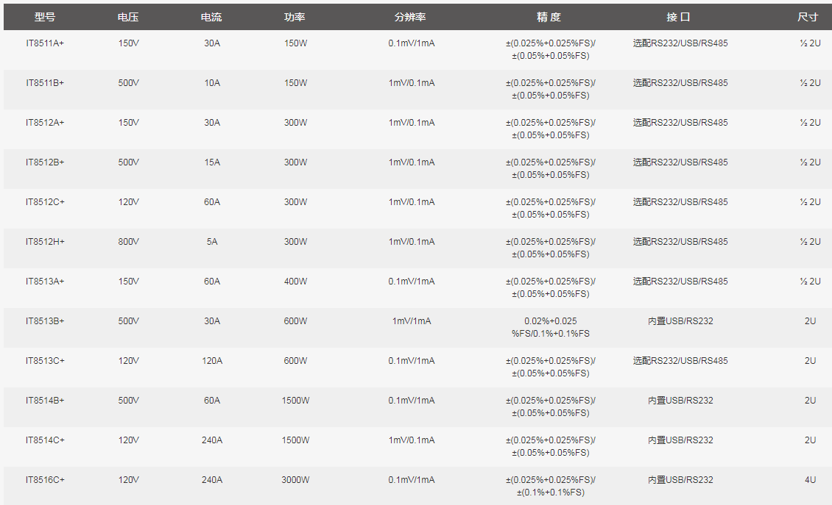Click the 分辨率 column header
This screenshot has height=505, width=832.
pyautogui.click(x=411, y=18)
